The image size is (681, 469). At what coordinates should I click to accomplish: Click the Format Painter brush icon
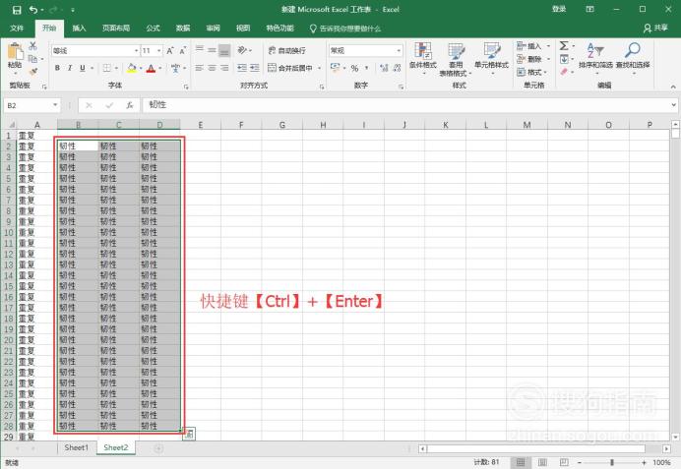click(33, 71)
